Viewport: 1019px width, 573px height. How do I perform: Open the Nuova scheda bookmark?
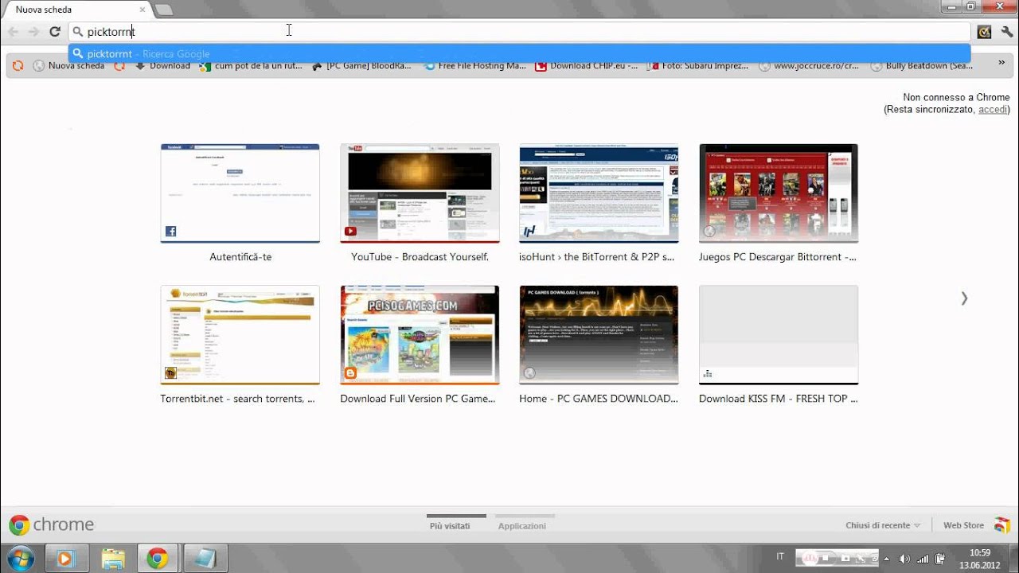coord(69,66)
